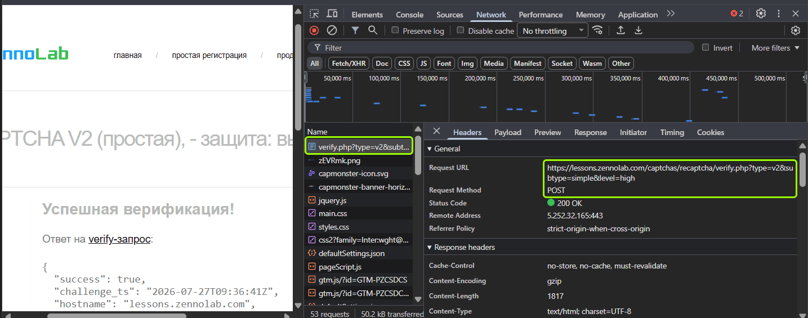Screen dimensions: 808x318
Task: Toggle the device toolbar icon
Action: (x=332, y=14)
